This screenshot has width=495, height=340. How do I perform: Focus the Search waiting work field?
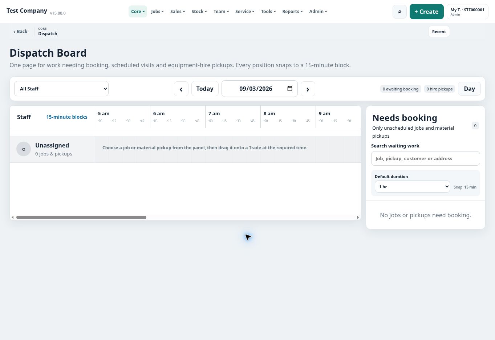[425, 158]
